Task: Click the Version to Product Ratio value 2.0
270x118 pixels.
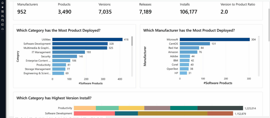Action: pos(224,12)
